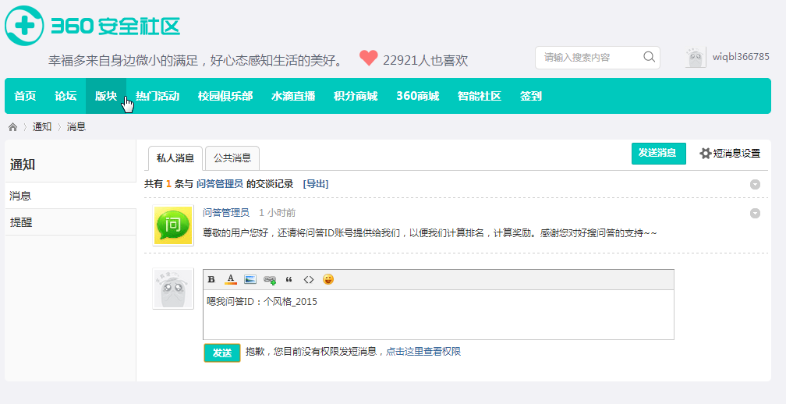Click the insert code icon
Image resolution: width=786 pixels, height=404 pixels.
309,279
